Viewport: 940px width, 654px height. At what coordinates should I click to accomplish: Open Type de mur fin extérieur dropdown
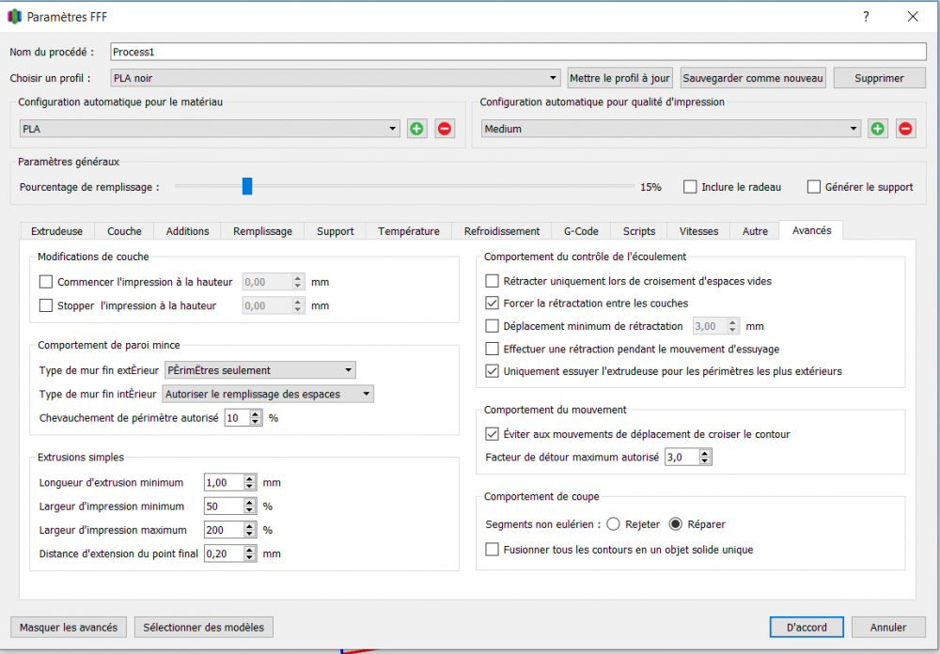pos(260,370)
